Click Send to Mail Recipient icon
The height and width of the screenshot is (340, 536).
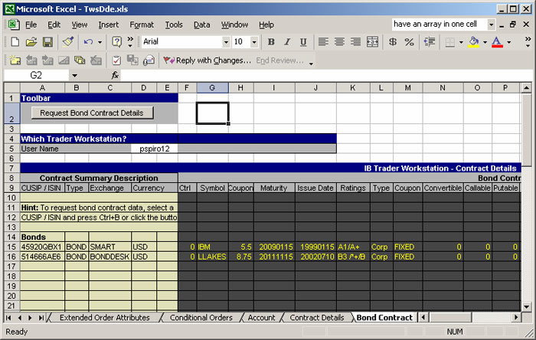pos(149,60)
